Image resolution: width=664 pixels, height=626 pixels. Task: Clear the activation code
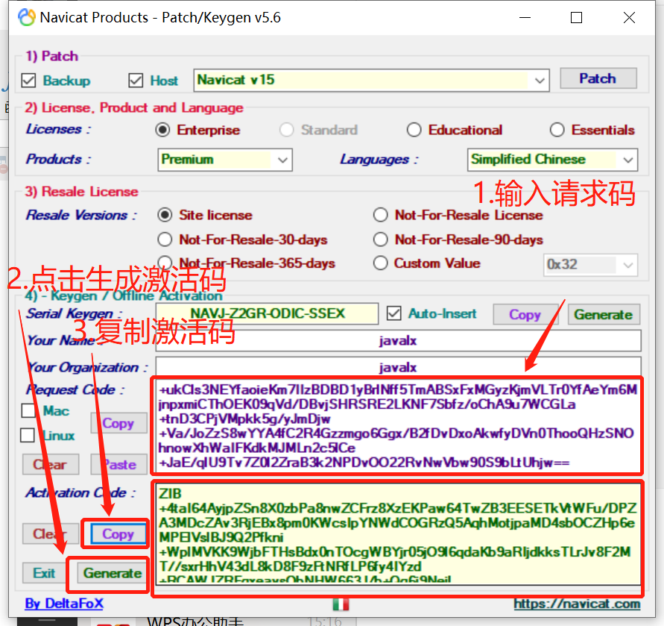coord(51,533)
